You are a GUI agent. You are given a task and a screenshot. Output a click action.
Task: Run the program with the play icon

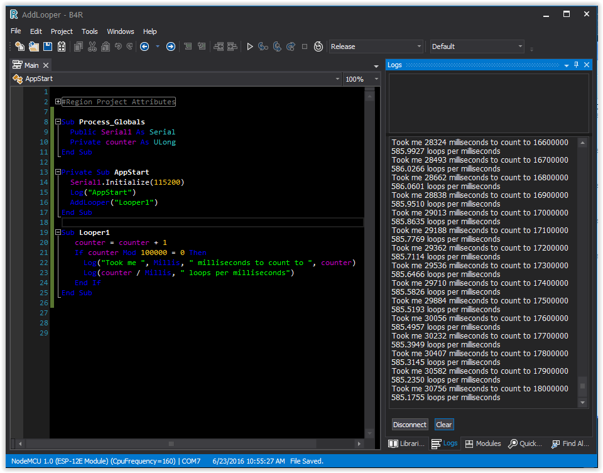click(x=249, y=46)
